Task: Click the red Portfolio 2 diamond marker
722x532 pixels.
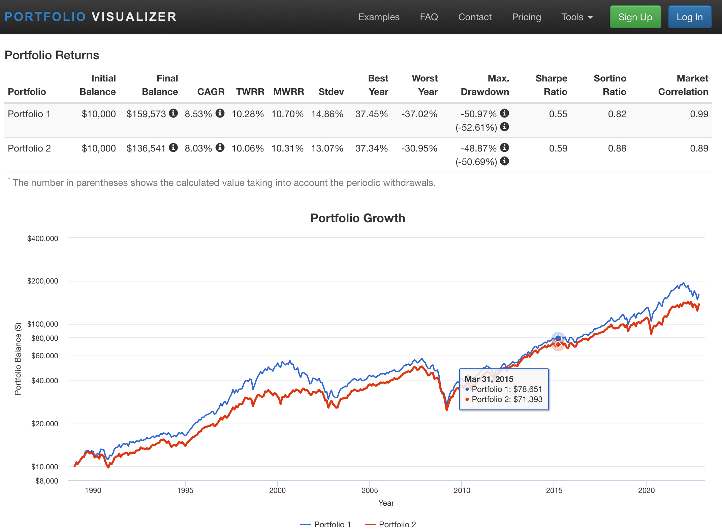Action: 558,344
